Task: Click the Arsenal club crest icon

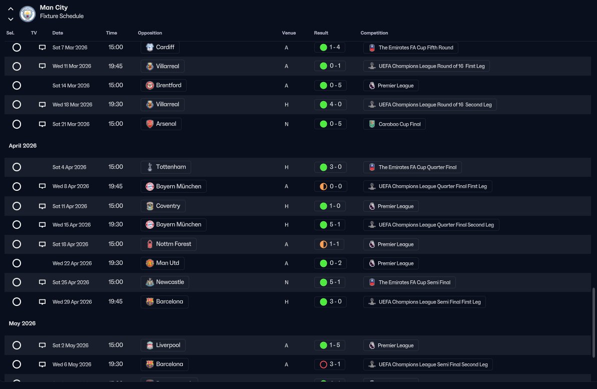Action: [150, 124]
